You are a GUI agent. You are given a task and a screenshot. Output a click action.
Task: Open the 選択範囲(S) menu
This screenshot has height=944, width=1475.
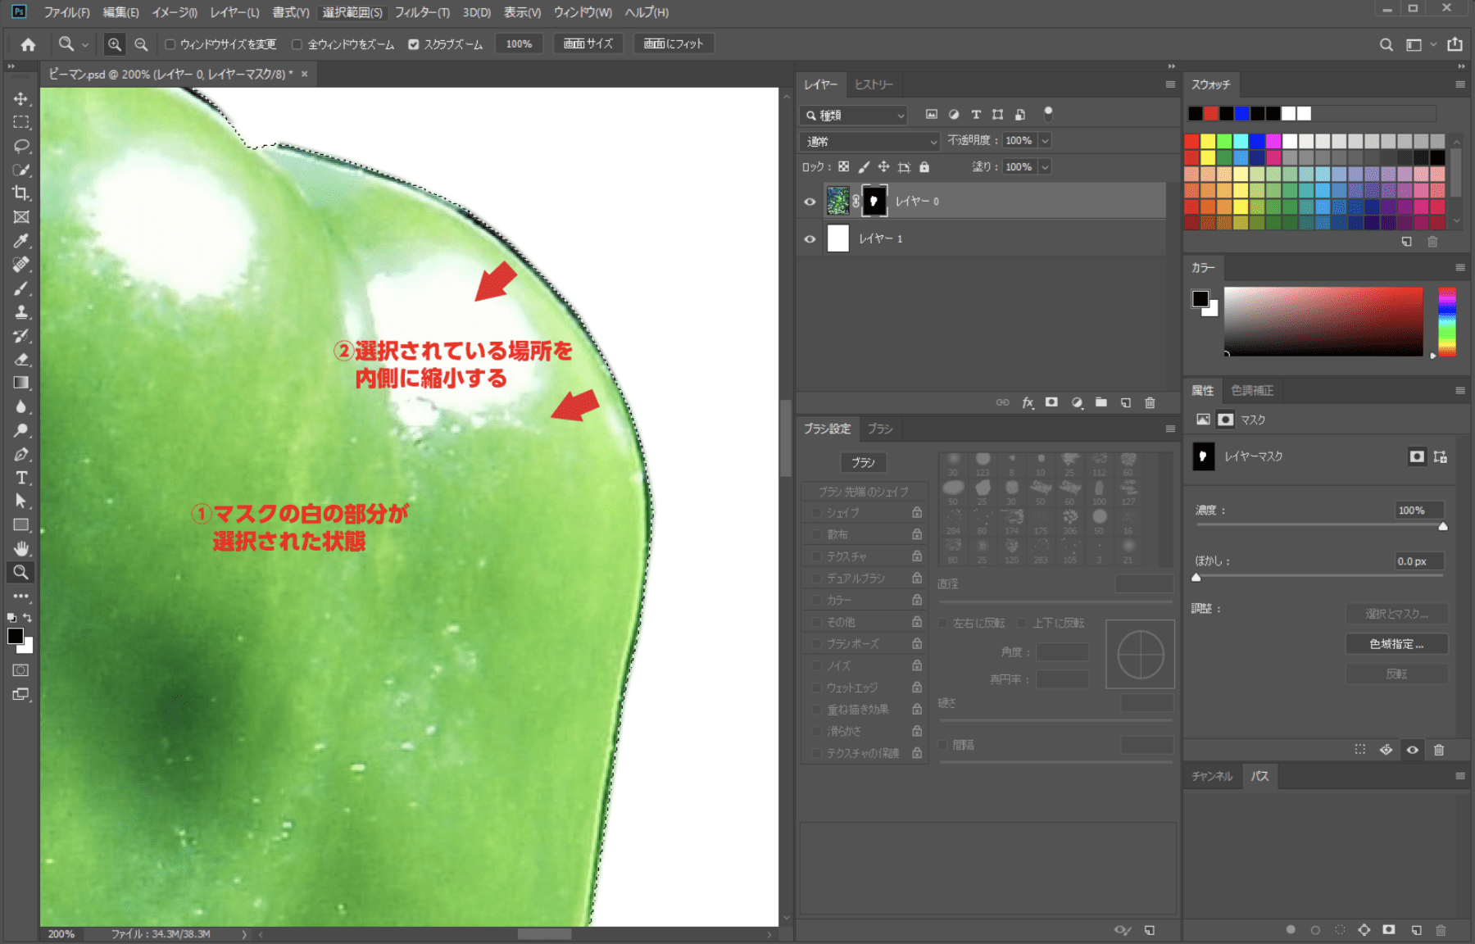(x=352, y=12)
